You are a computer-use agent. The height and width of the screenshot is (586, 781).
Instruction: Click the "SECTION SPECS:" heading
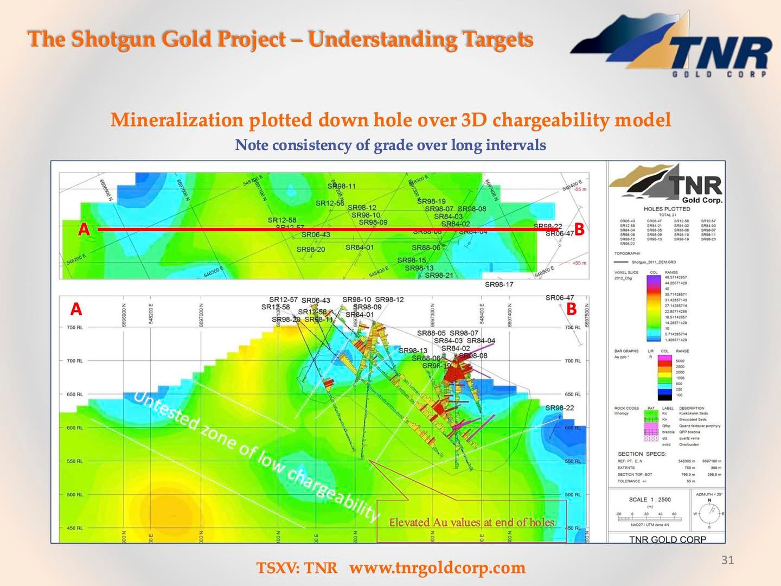tap(642, 454)
